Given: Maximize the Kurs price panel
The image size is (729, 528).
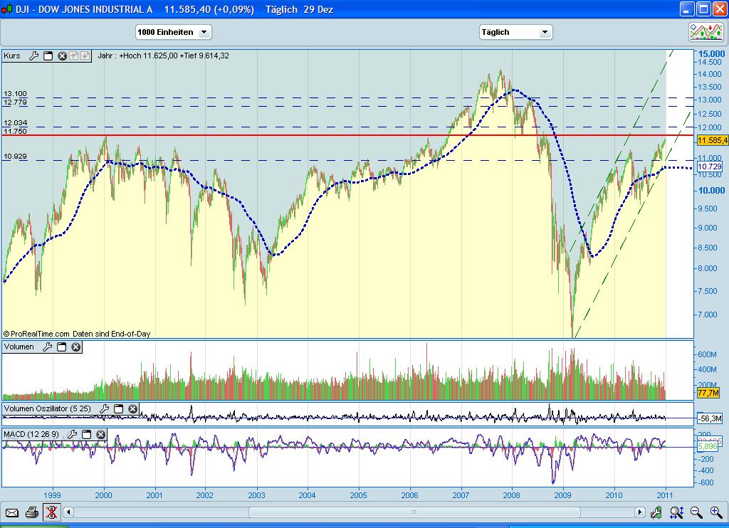Looking at the screenshot, I should 48,56.
